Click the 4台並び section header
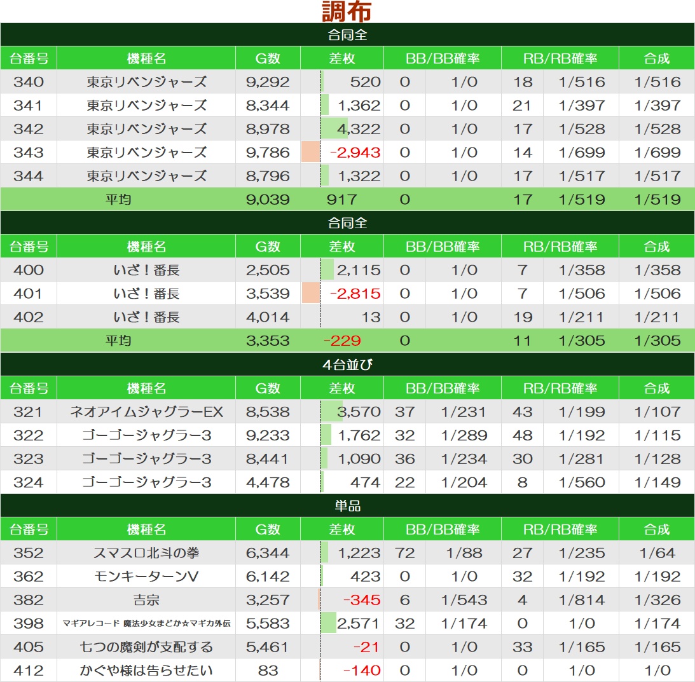 [347, 364]
